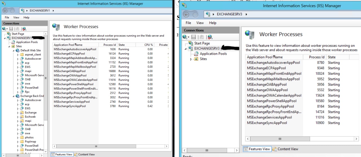Image resolution: width=361 pixels, height=157 pixels.
Task: Open File menu in EXCHANGESRV1 window
Action: (7, 17)
